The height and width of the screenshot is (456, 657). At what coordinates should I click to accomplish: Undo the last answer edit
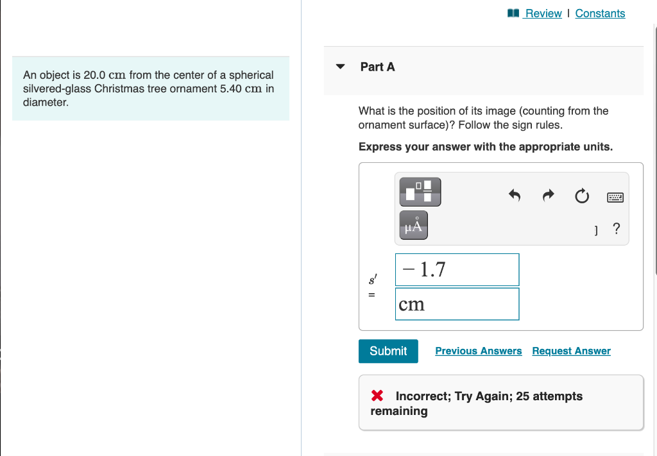tap(514, 196)
